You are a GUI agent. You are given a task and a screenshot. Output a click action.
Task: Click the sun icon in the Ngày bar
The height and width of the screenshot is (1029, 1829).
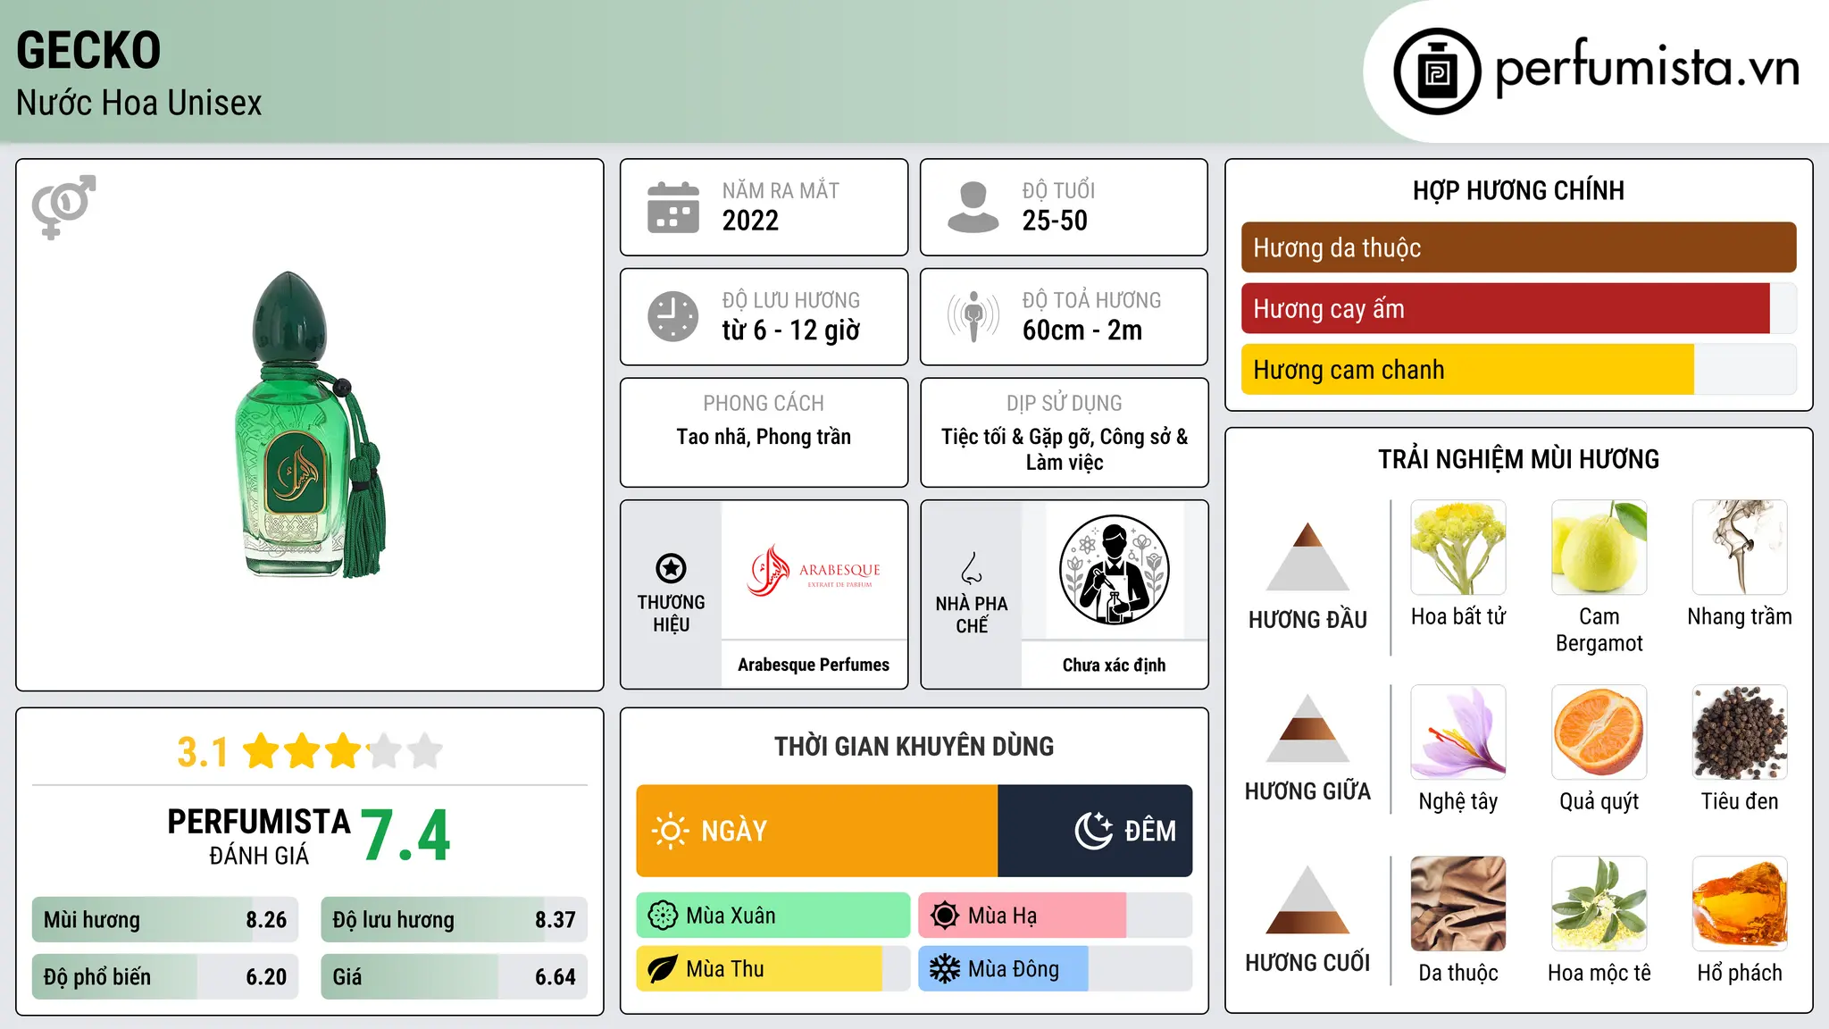click(670, 831)
